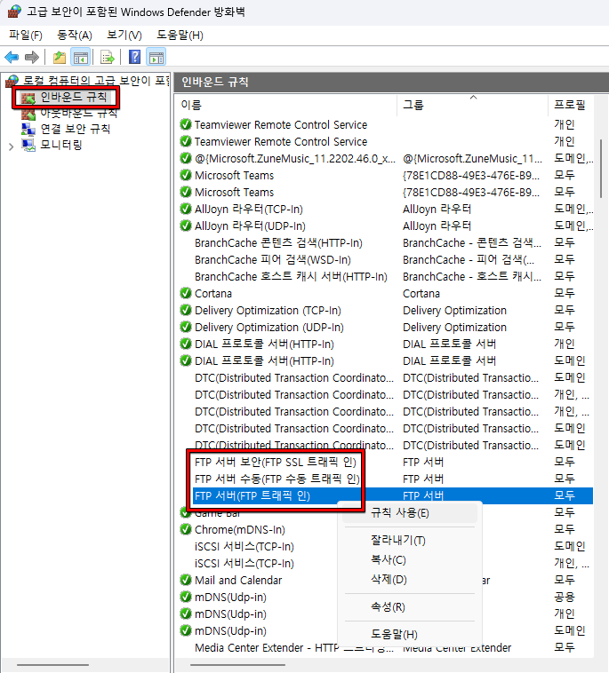Click the Back arrow toolbar icon
This screenshot has height=673, width=609.
[12, 57]
